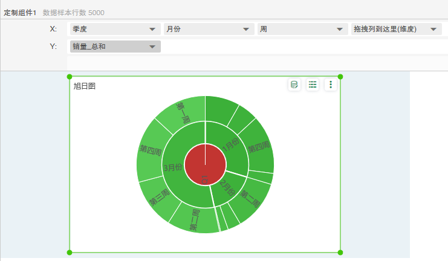Expand the 月份 dimension dropdown
The width and height of the screenshot is (448, 261).
point(245,29)
